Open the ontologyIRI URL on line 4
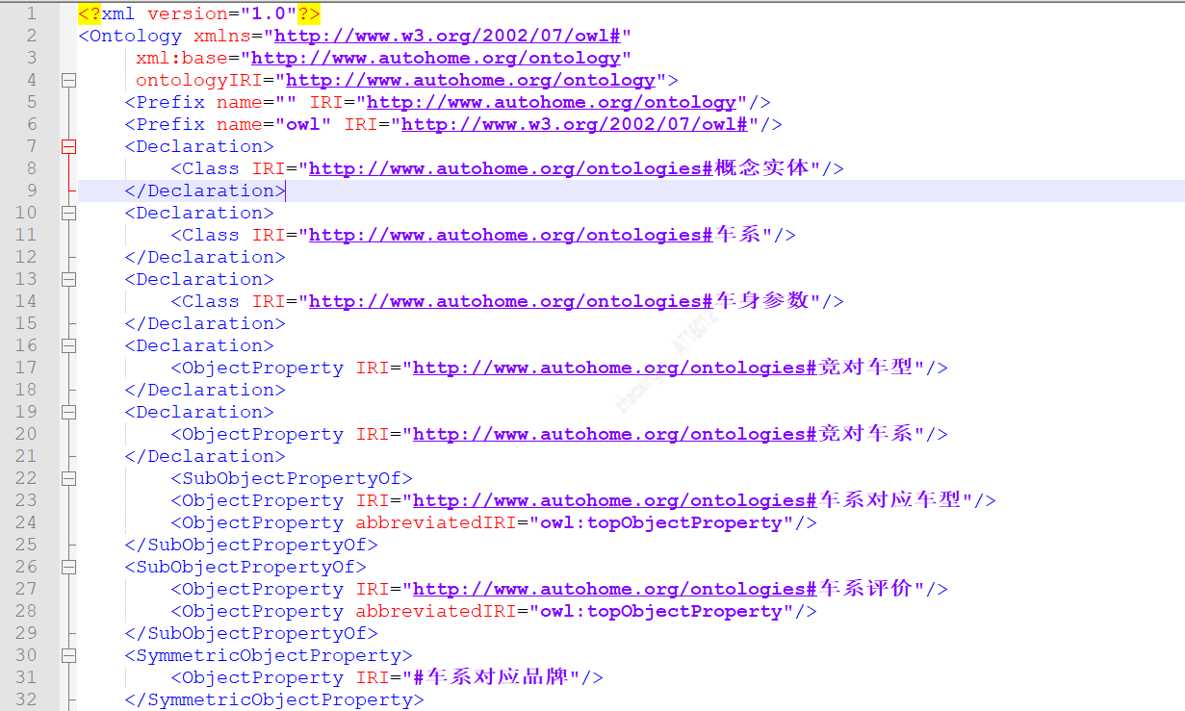 (470, 81)
